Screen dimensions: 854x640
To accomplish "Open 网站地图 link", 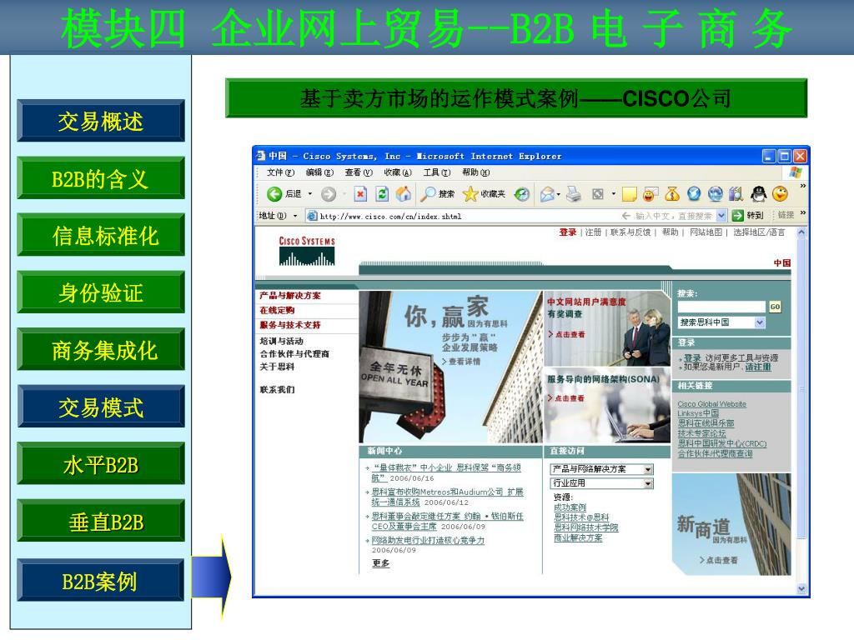I will point(706,232).
